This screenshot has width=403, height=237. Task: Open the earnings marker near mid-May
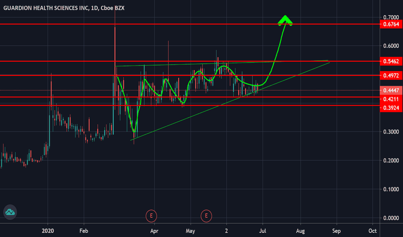(206, 216)
